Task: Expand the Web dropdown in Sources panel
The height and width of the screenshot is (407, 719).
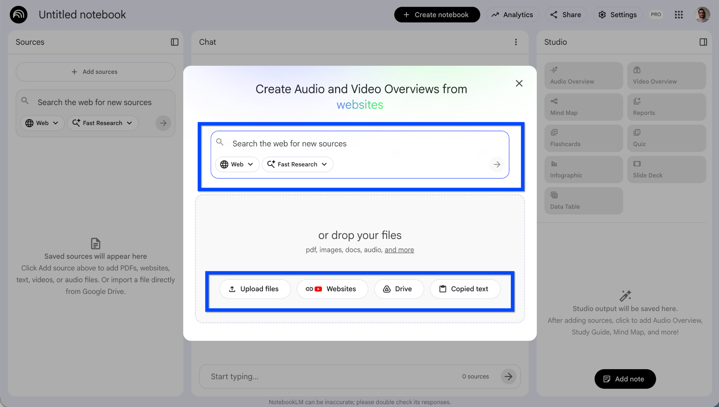Action: pos(42,123)
